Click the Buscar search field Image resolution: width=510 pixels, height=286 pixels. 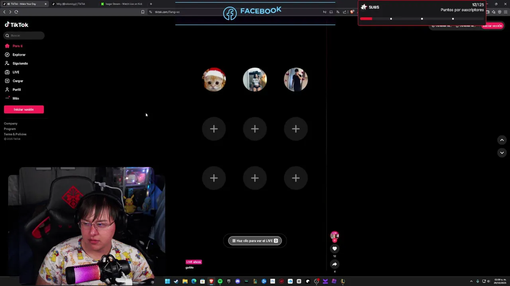[24, 35]
